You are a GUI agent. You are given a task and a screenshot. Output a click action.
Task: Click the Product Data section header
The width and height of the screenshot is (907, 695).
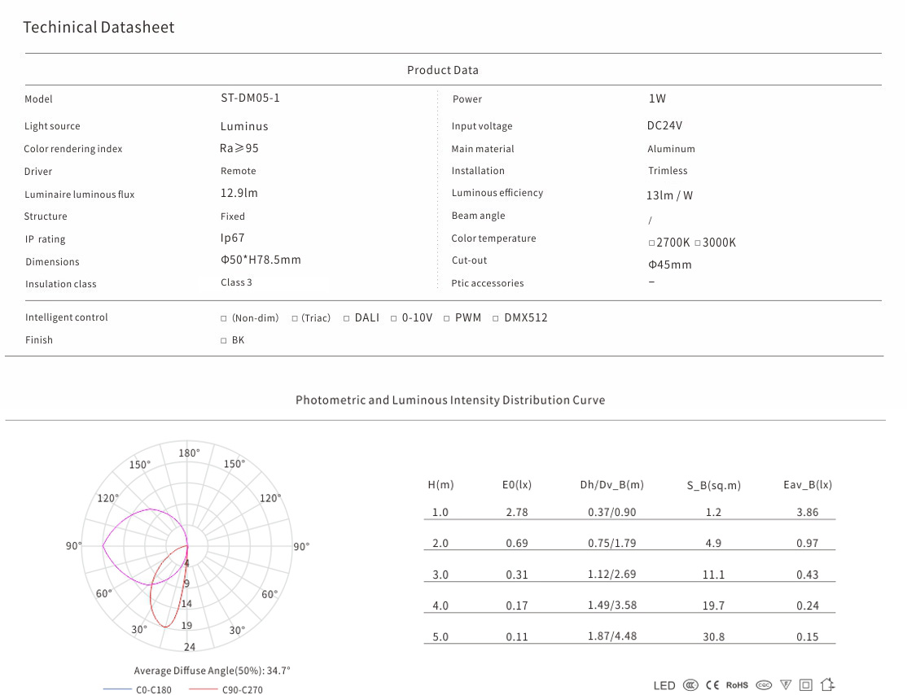click(x=443, y=70)
